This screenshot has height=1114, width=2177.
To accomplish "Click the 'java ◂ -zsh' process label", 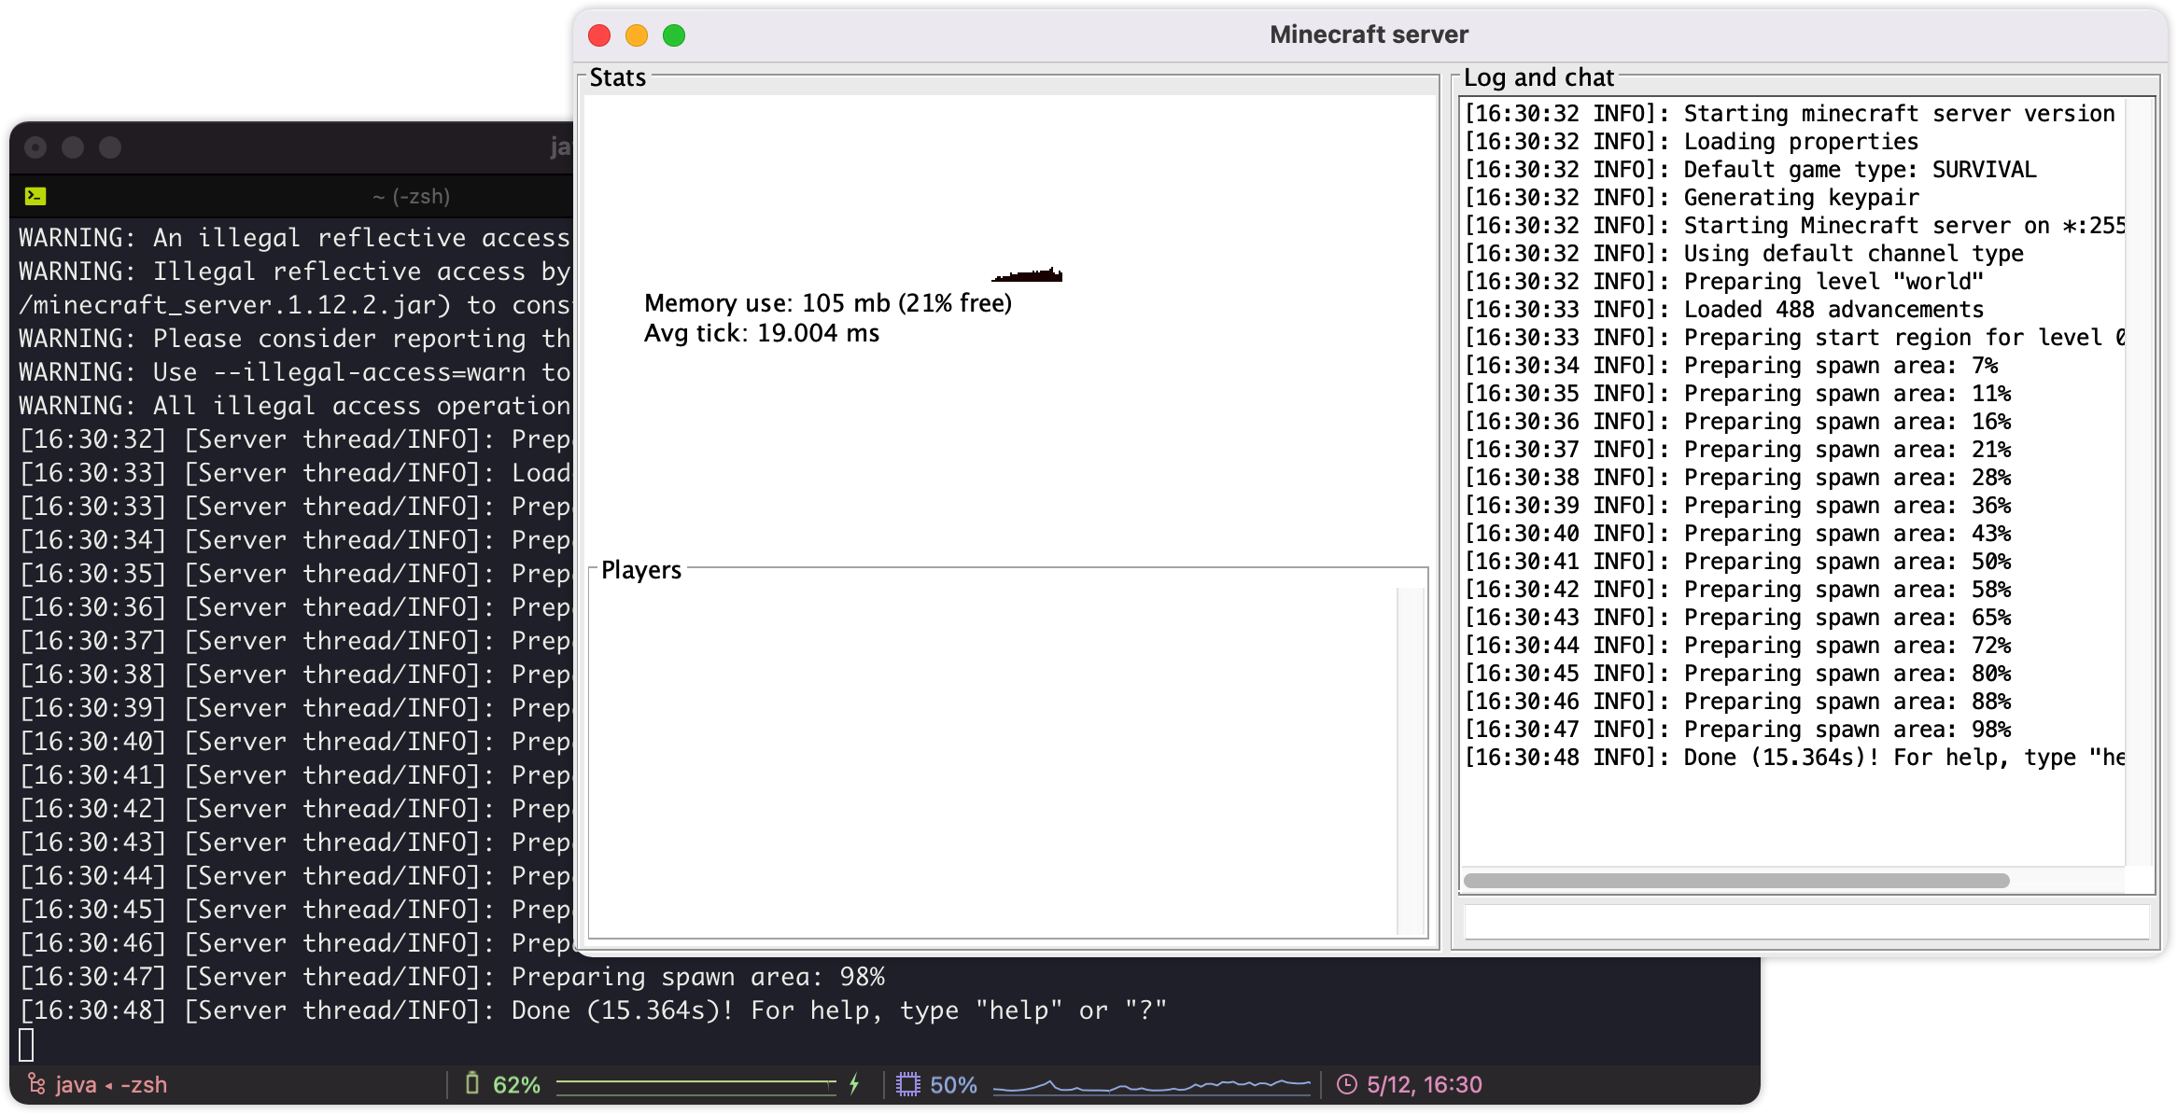I will [111, 1084].
